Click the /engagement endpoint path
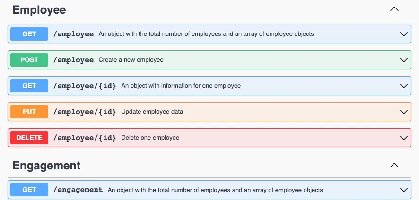The height and width of the screenshot is (200, 419). tap(78, 190)
